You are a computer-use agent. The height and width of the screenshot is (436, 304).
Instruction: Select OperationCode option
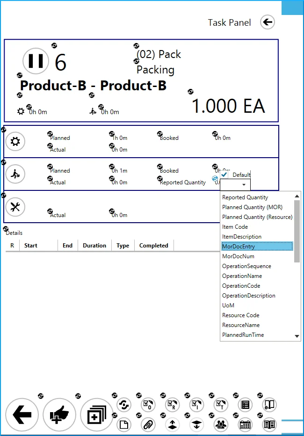tap(257, 286)
